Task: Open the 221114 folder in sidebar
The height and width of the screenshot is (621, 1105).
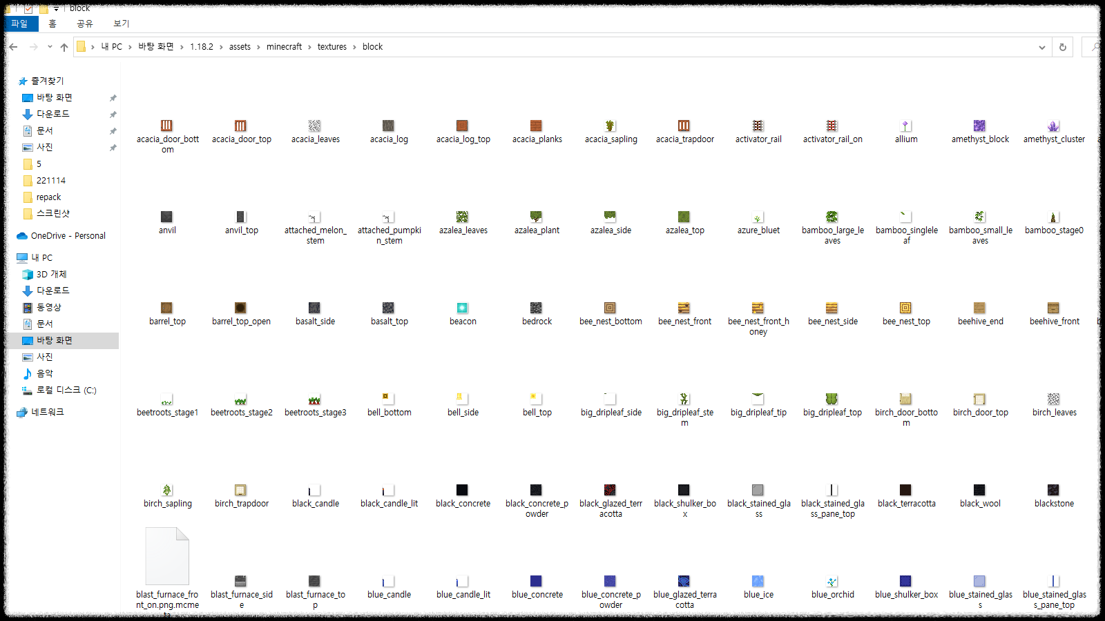Action: (x=50, y=180)
